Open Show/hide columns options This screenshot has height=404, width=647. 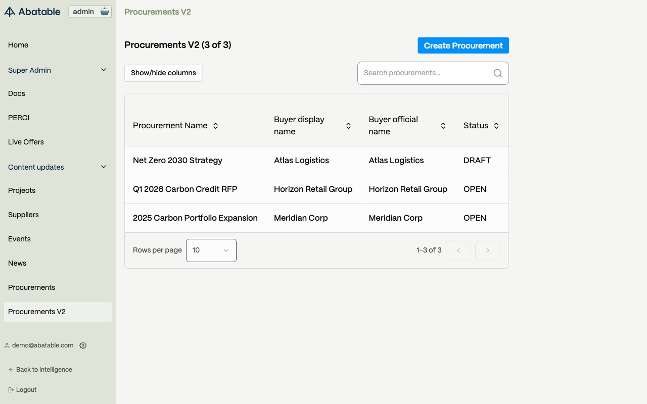[163, 73]
